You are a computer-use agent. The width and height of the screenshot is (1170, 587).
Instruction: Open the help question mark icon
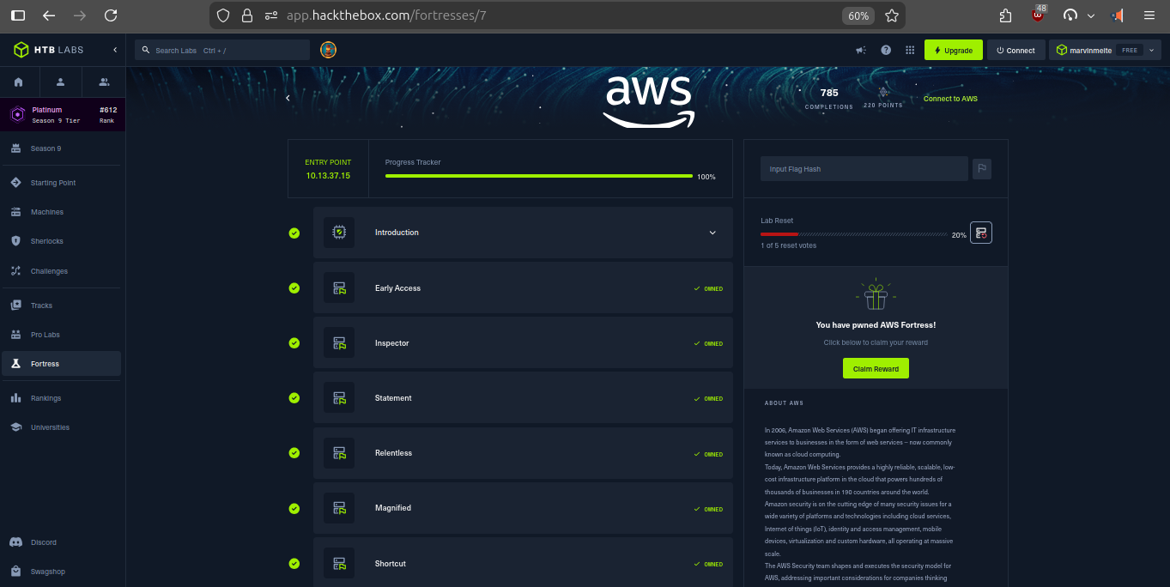pyautogui.click(x=885, y=51)
